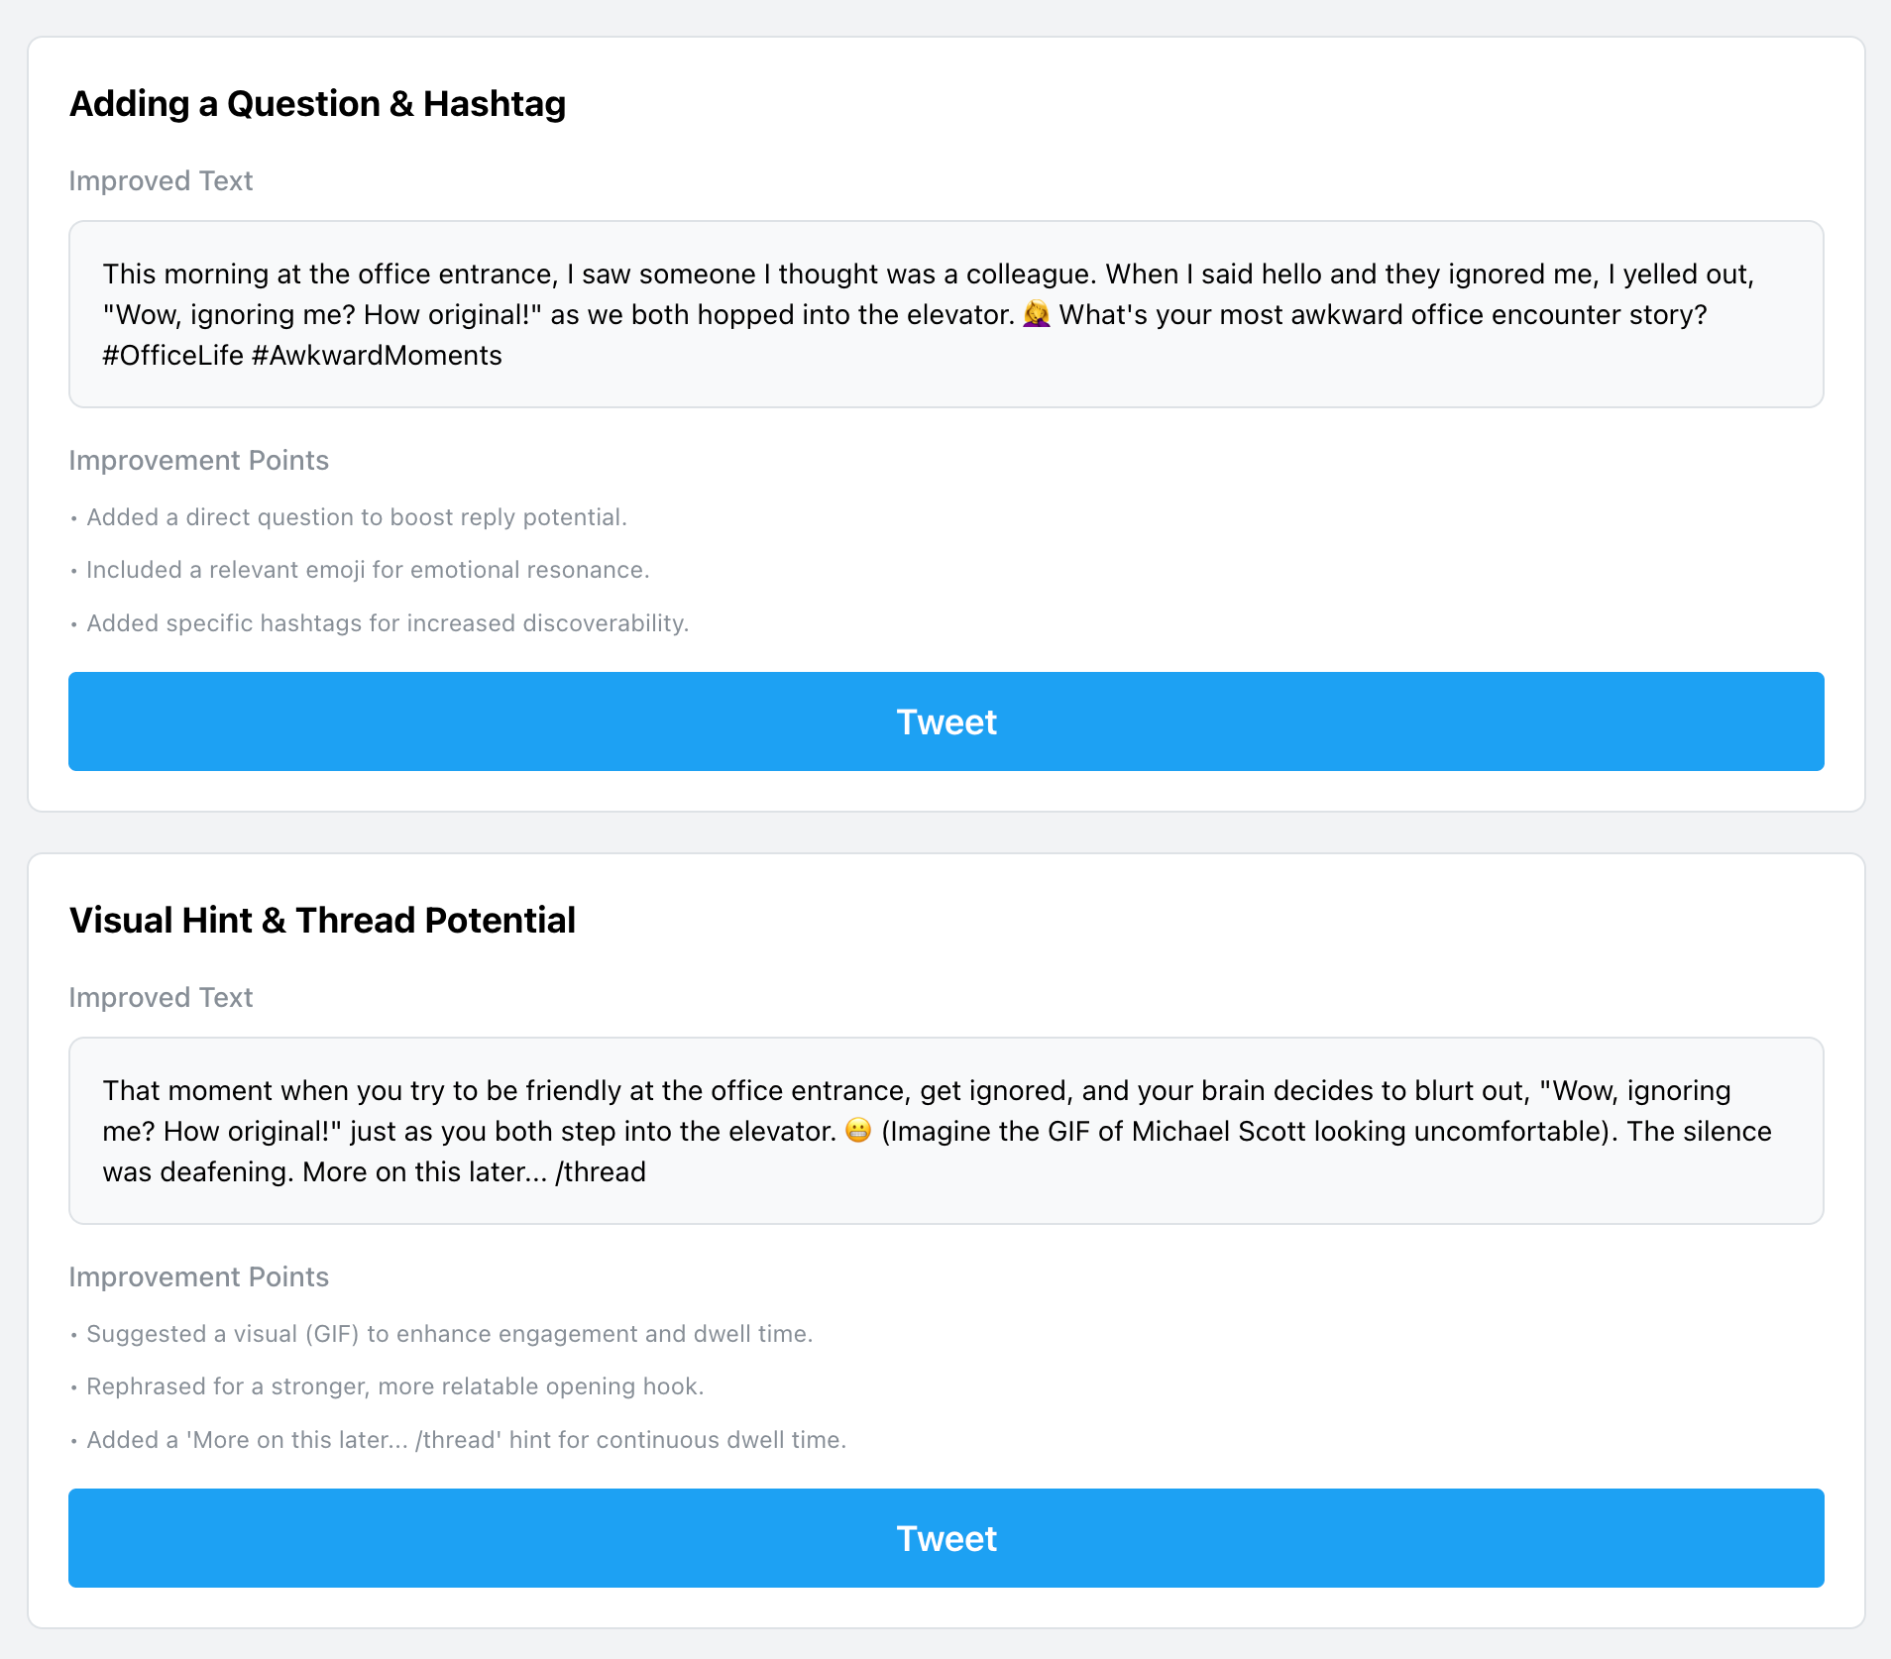The height and width of the screenshot is (1659, 1891).
Task: Select the 'Visual Hint & Thread Potential' heading
Action: click(322, 920)
